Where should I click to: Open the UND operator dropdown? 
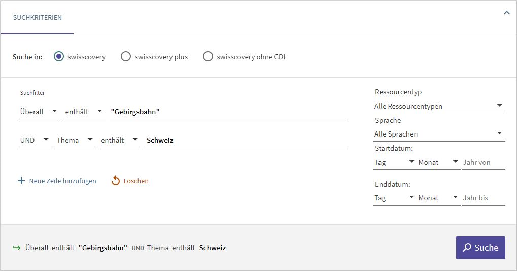[x=36, y=140]
